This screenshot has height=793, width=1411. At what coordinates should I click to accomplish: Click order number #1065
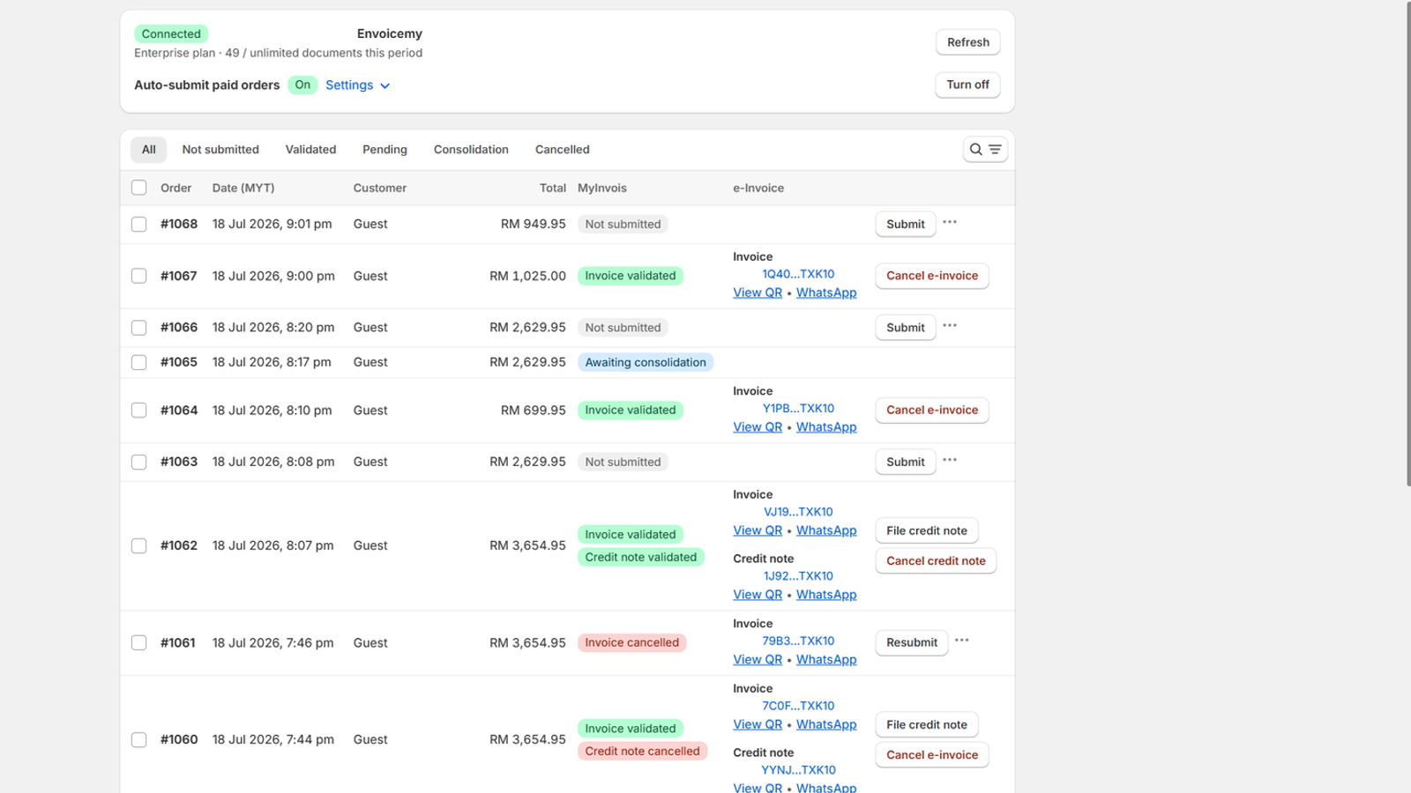[x=179, y=362]
